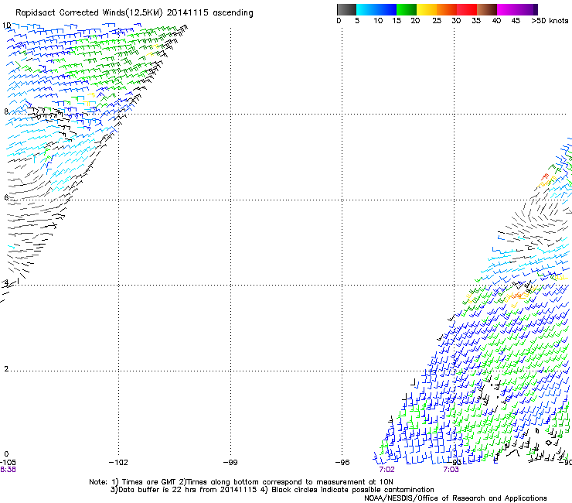Image resolution: width=572 pixels, height=503 pixels.
Task: Click the 'Note: 1) Times are GMT' line
Action: 241,482
